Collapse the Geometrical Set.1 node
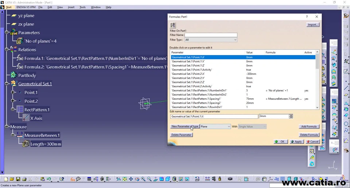 (7, 84)
